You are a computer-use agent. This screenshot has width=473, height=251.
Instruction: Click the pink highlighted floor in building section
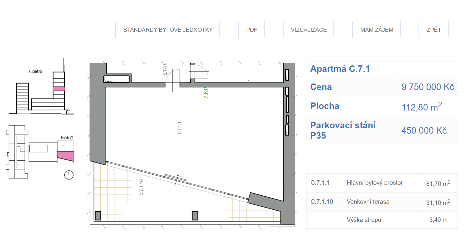point(59,89)
